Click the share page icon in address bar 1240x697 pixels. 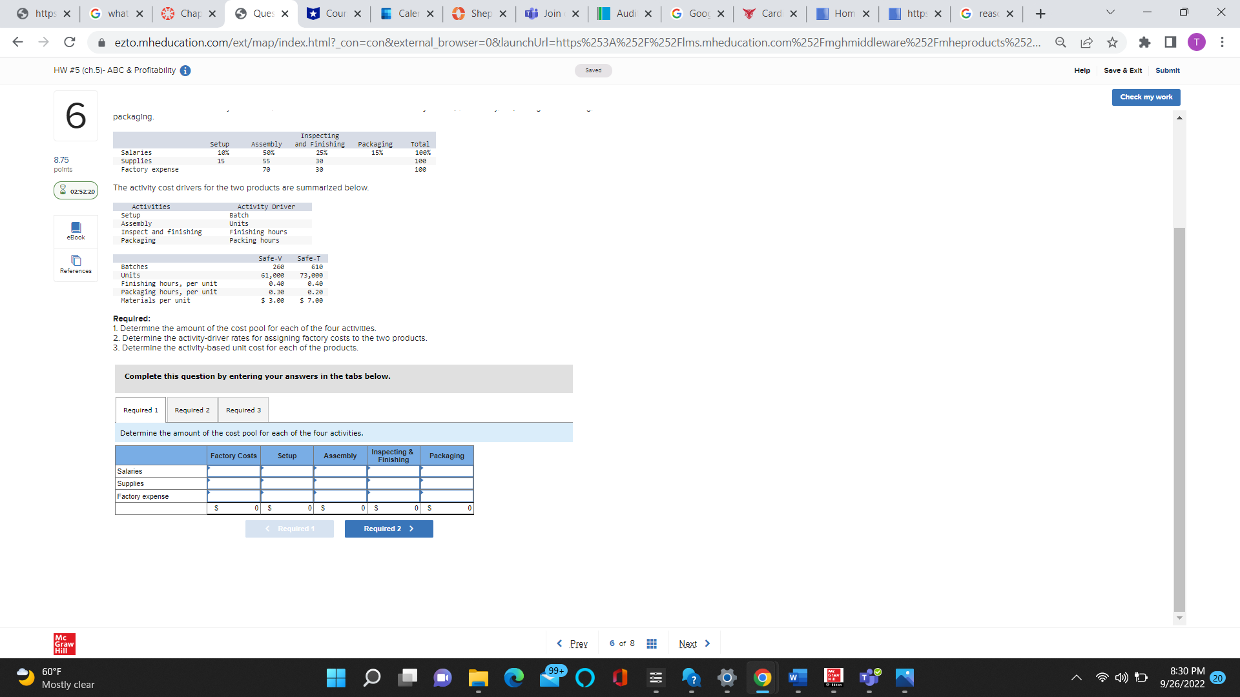1086,43
